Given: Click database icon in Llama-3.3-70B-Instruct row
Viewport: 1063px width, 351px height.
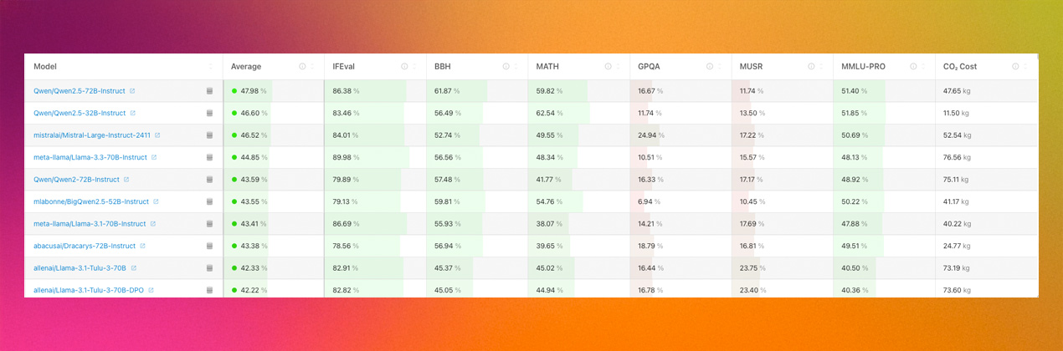Looking at the screenshot, I should click(x=209, y=157).
